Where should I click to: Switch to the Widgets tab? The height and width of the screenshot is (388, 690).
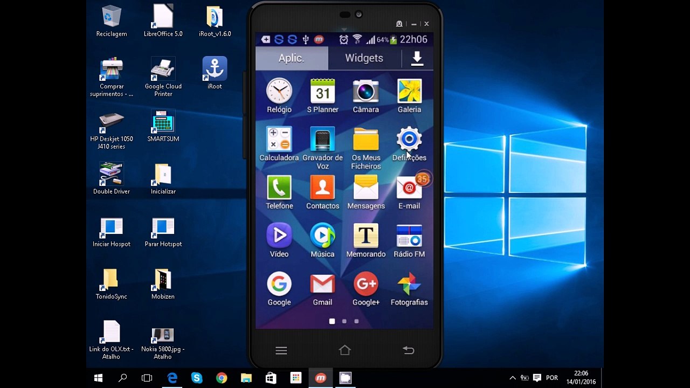(364, 58)
